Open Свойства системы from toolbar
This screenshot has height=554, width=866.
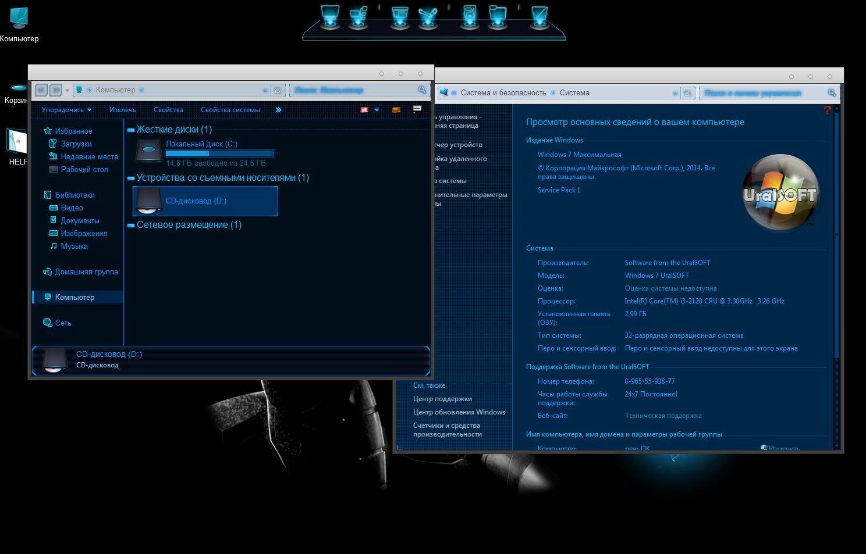click(230, 110)
